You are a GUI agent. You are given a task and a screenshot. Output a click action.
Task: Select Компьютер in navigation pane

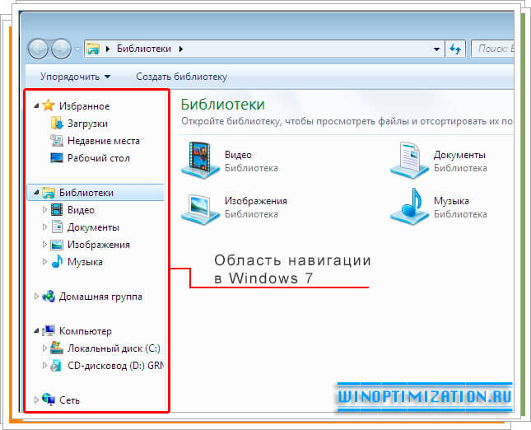[x=86, y=331]
